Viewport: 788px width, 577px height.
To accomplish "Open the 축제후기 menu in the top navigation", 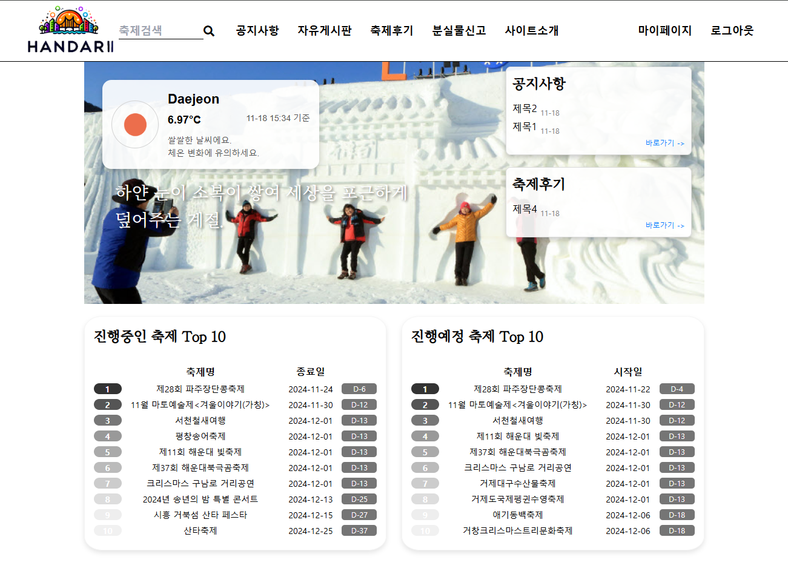I will [x=392, y=30].
